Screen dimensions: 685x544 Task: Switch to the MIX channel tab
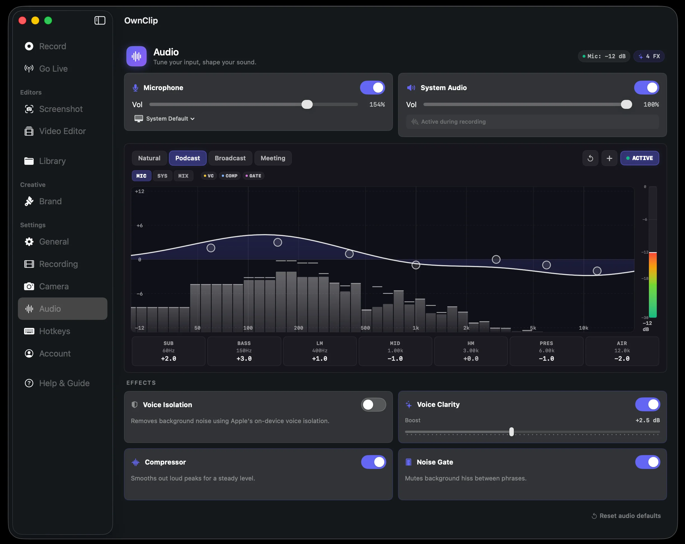pos(183,176)
